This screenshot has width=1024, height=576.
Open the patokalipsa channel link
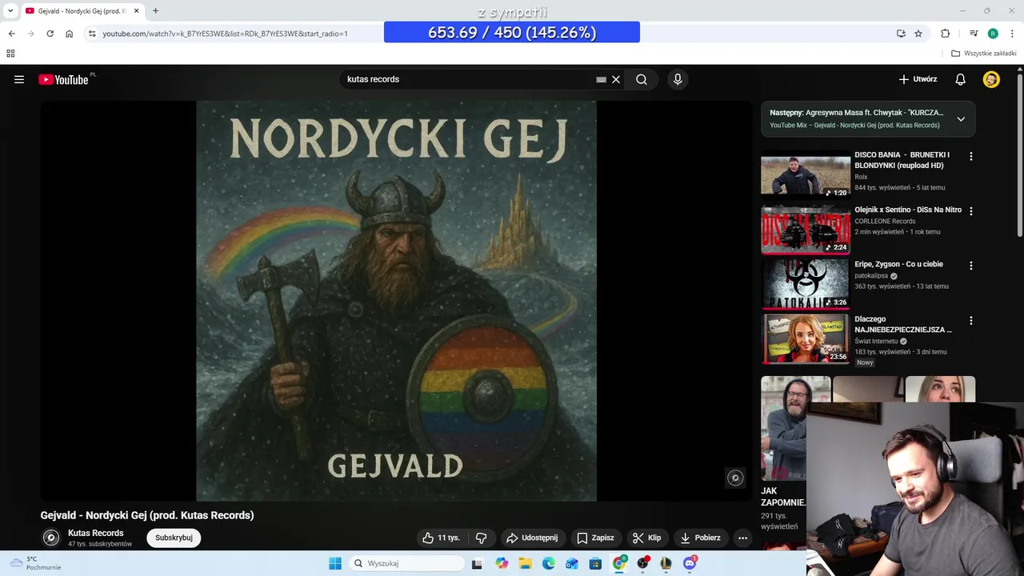coord(871,275)
